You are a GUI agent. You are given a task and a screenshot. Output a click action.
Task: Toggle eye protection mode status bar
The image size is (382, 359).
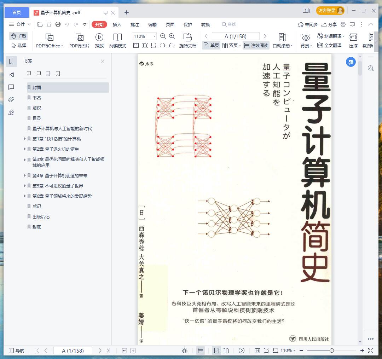(185, 351)
